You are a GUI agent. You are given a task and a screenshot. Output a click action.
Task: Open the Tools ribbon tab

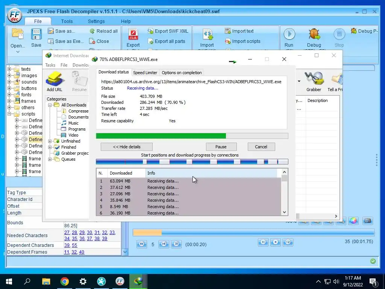pos(67,21)
